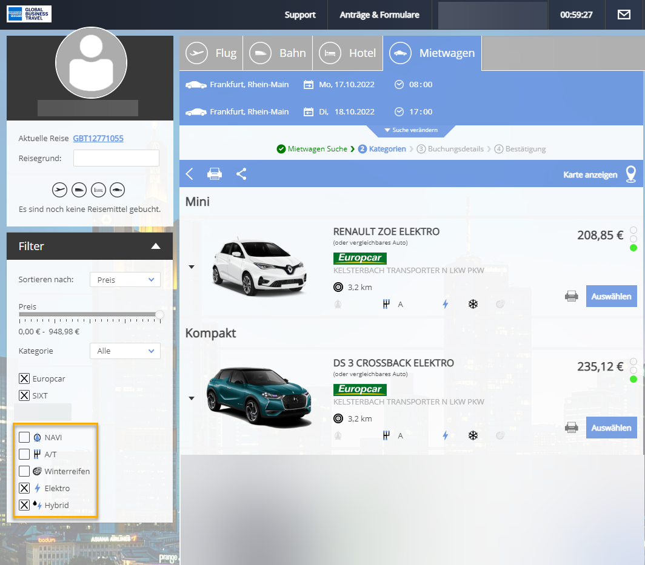The width and height of the screenshot is (645, 565).
Task: Open trip link GBT12771055
Action: tap(98, 139)
